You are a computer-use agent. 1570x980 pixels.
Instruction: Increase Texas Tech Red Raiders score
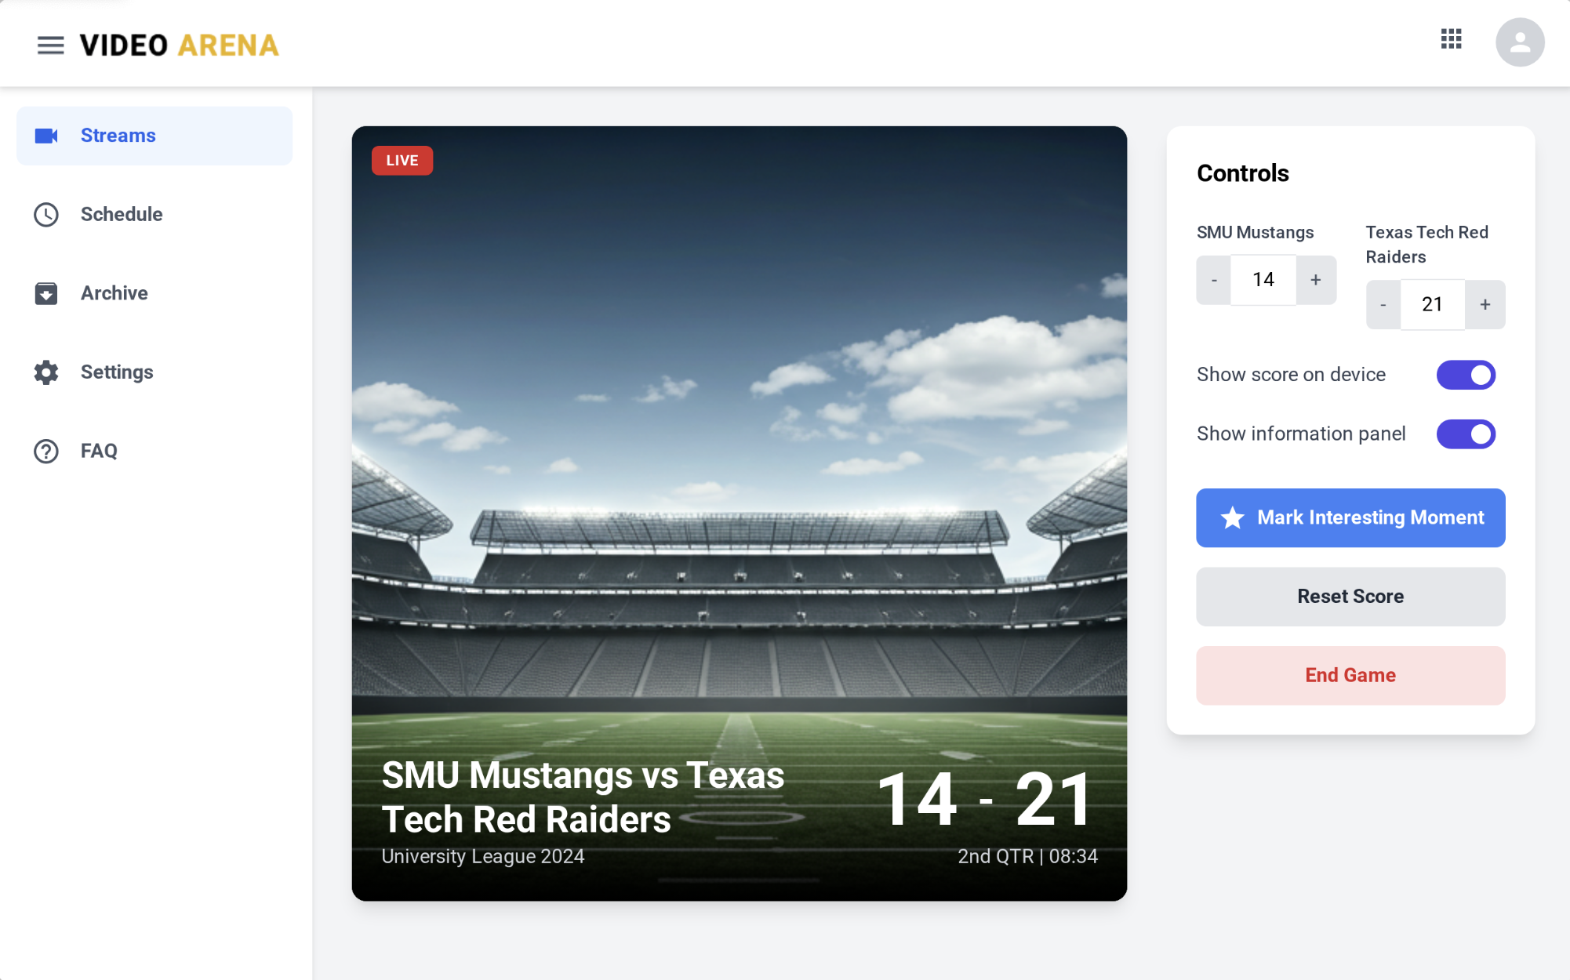1485,305
